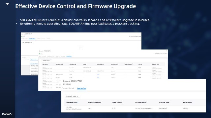Select the Batch Command tab in middle window

point(43,56)
